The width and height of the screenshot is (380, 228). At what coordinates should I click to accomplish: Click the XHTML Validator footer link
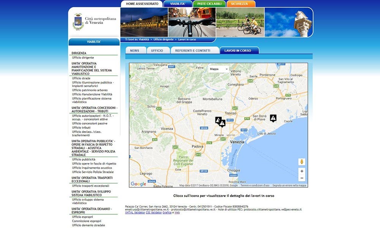point(135,212)
